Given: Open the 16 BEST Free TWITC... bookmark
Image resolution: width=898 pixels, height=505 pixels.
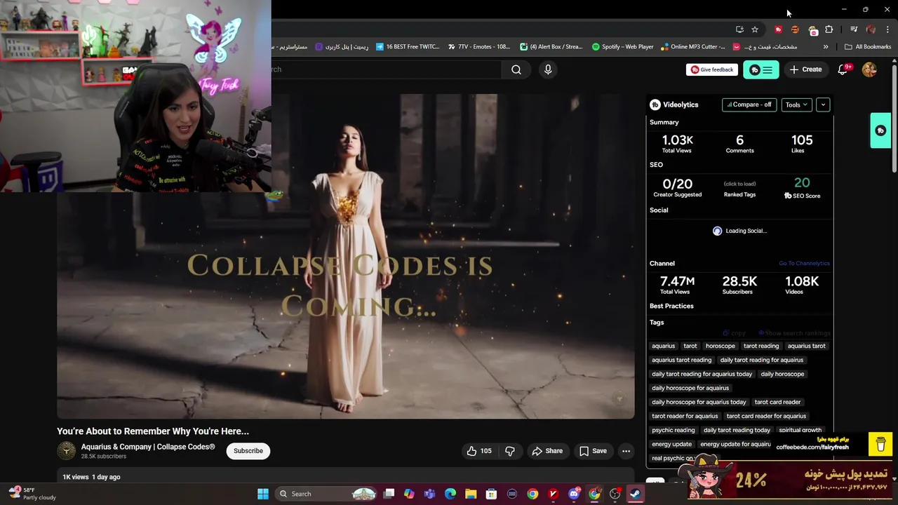Looking at the screenshot, I should coord(408,47).
